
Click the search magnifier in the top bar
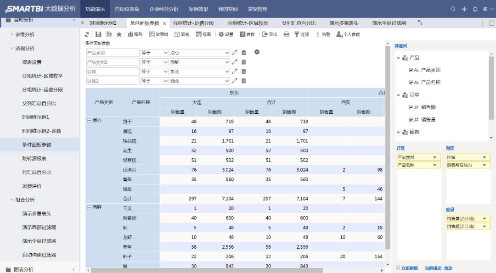tap(453, 9)
